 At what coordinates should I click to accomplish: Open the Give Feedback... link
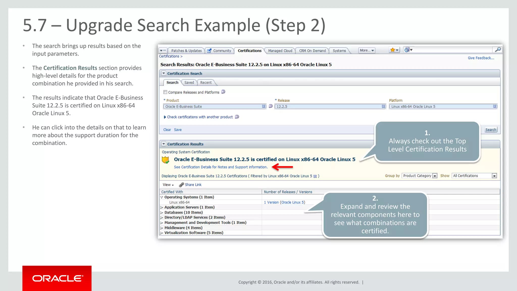click(x=481, y=58)
